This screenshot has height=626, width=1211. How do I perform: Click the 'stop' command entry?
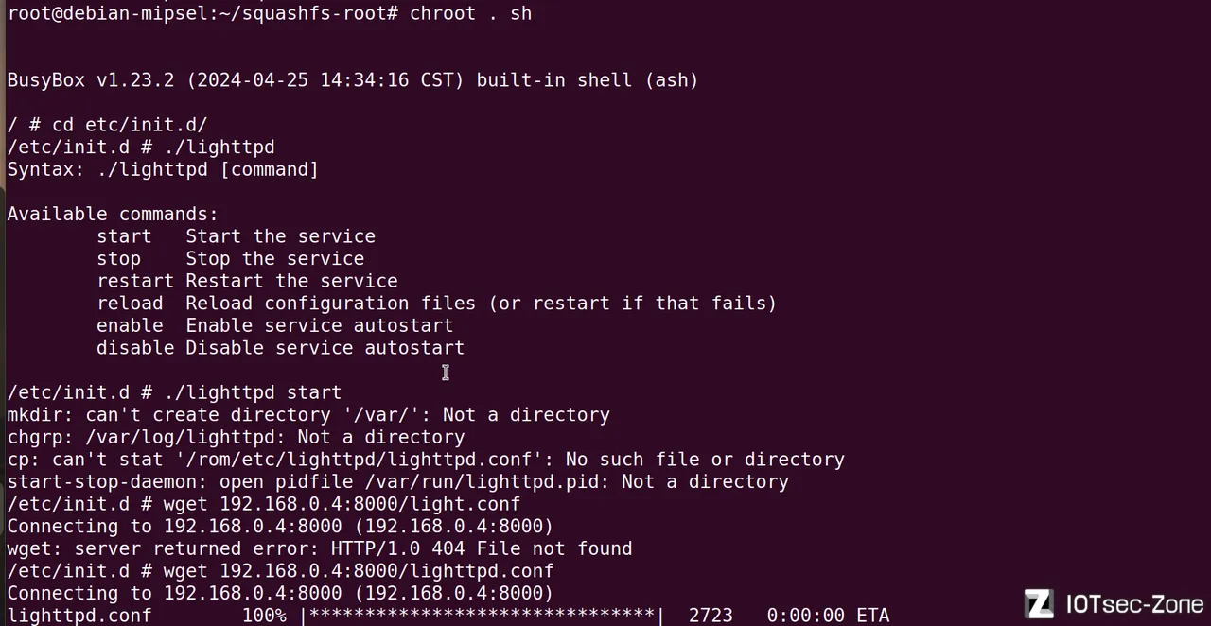click(118, 259)
